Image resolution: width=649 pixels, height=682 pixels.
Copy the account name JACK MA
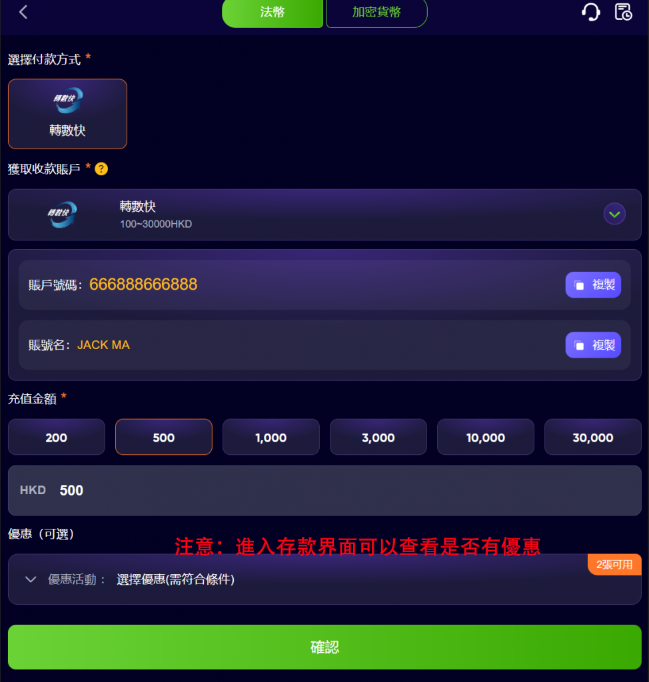click(x=593, y=345)
